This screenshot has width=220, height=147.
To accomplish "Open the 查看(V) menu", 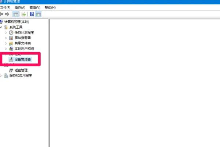I will tap(35, 7).
